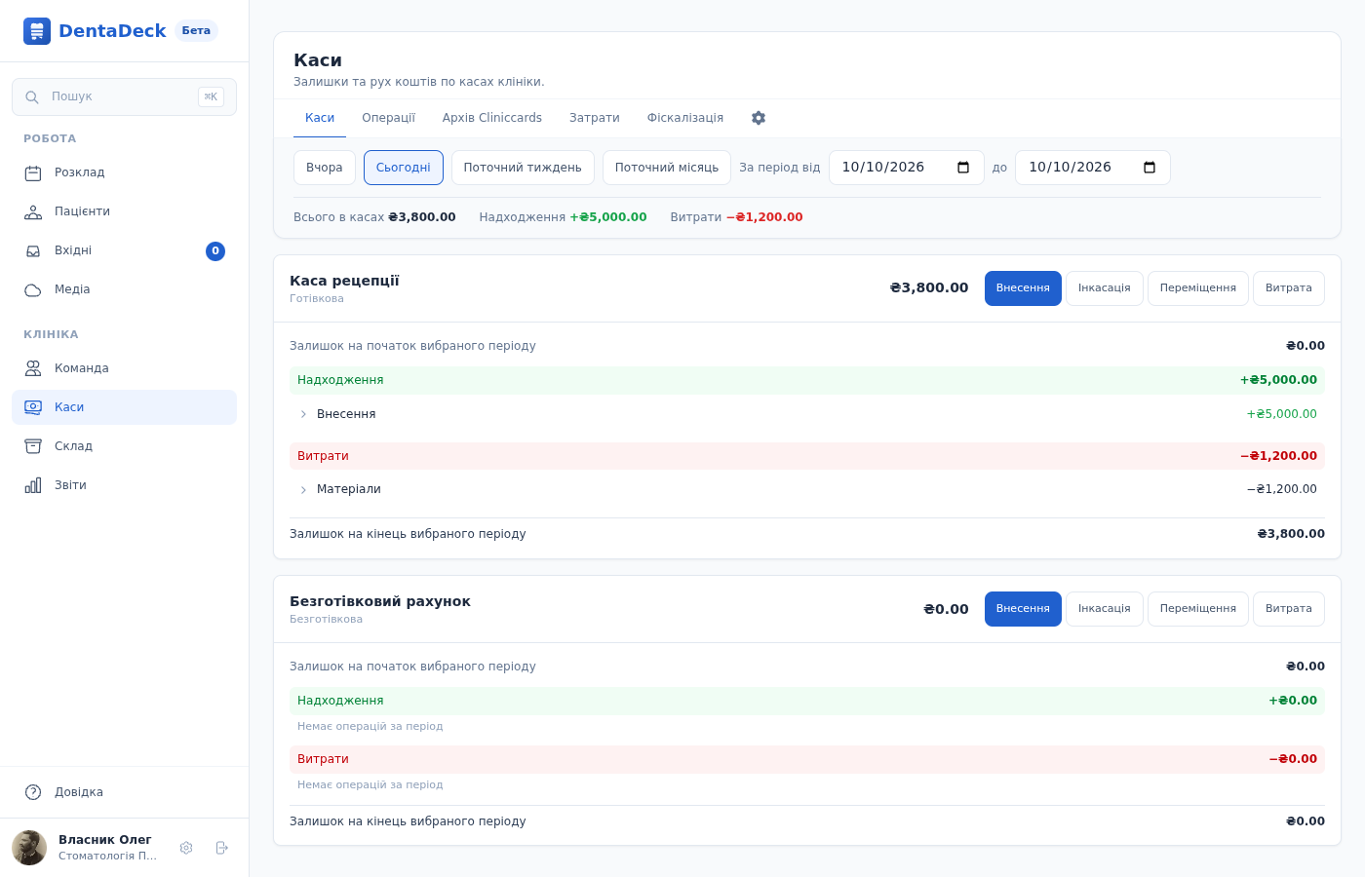Click Переміщення button for Безготівковий рахунок

click(x=1198, y=609)
